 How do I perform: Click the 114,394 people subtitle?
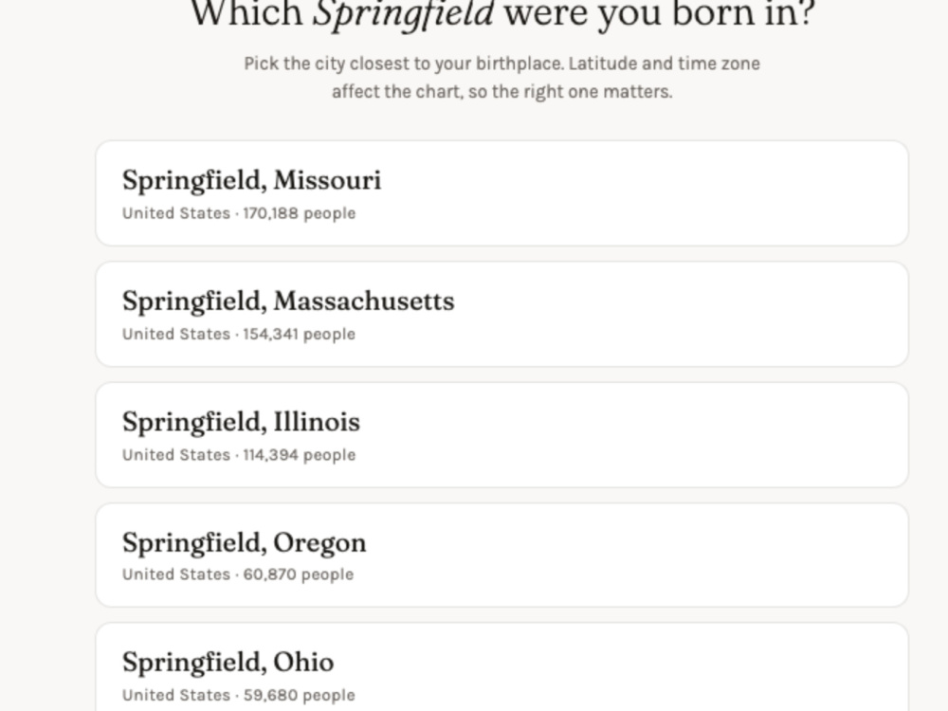coord(239,455)
